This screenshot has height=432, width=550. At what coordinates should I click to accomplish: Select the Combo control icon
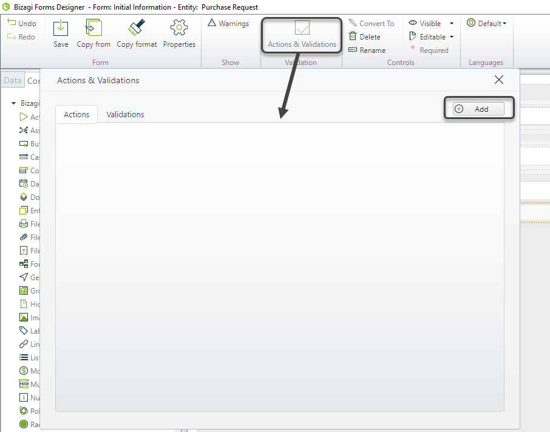(x=24, y=170)
